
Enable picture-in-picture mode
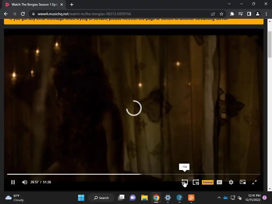pyautogui.click(x=243, y=182)
